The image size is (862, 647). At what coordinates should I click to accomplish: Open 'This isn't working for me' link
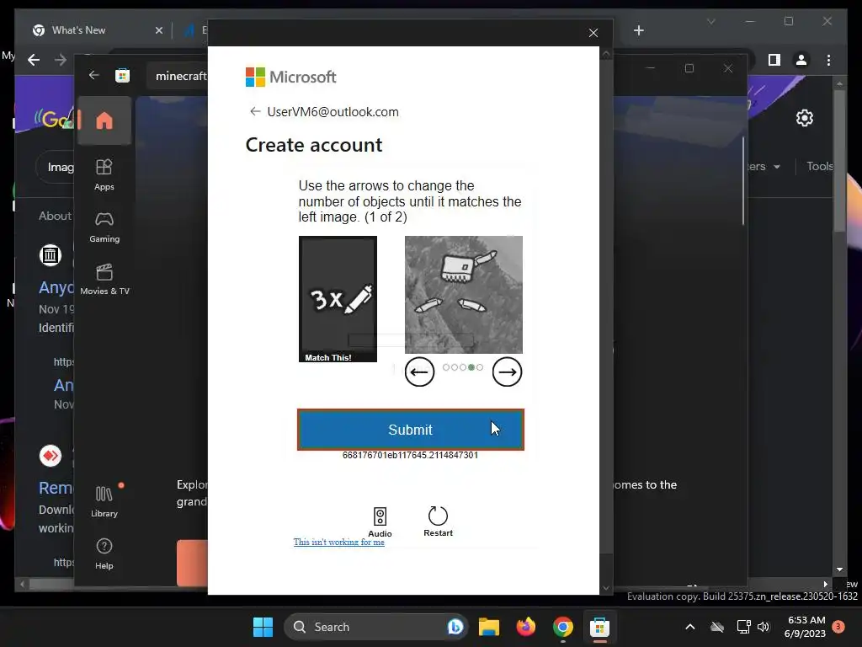[x=338, y=542]
